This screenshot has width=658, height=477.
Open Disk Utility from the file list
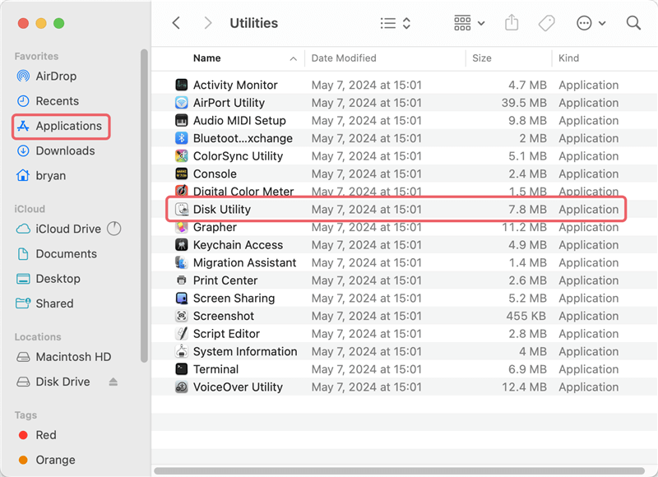[215, 209]
